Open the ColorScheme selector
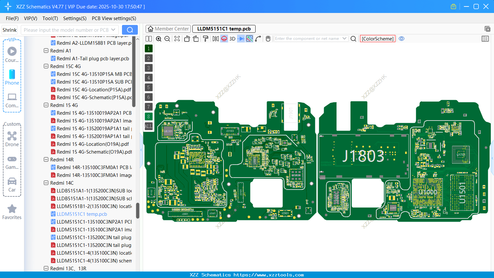This screenshot has width=494, height=278. [378, 39]
